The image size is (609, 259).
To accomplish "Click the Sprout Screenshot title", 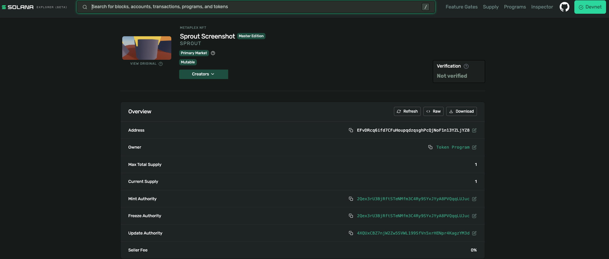I will (x=207, y=36).
